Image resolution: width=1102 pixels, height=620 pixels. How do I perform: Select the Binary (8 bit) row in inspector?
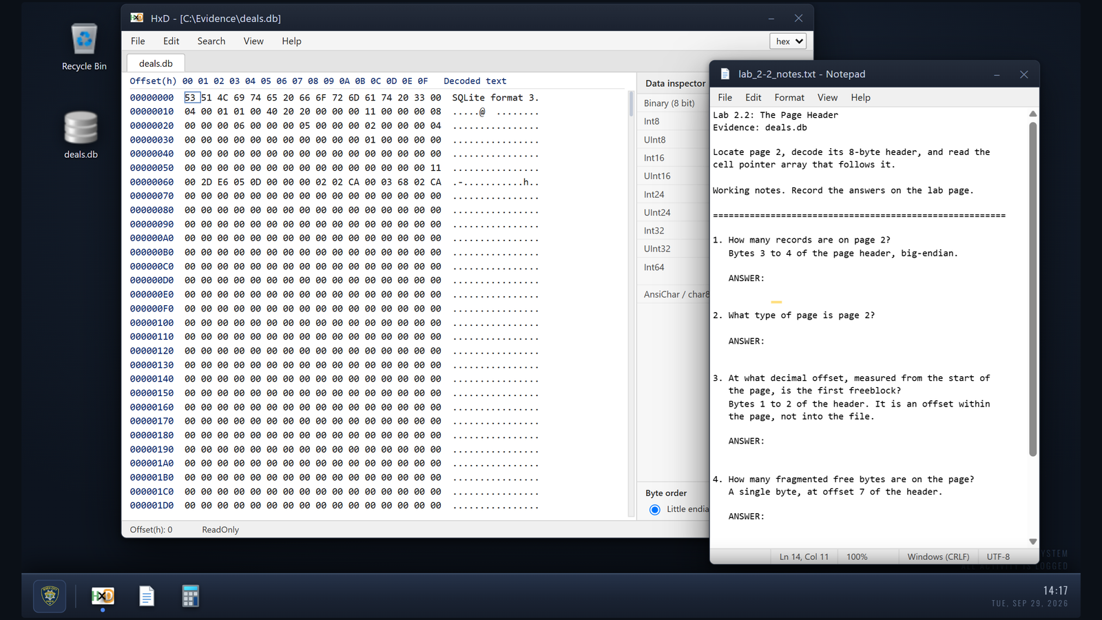click(673, 103)
